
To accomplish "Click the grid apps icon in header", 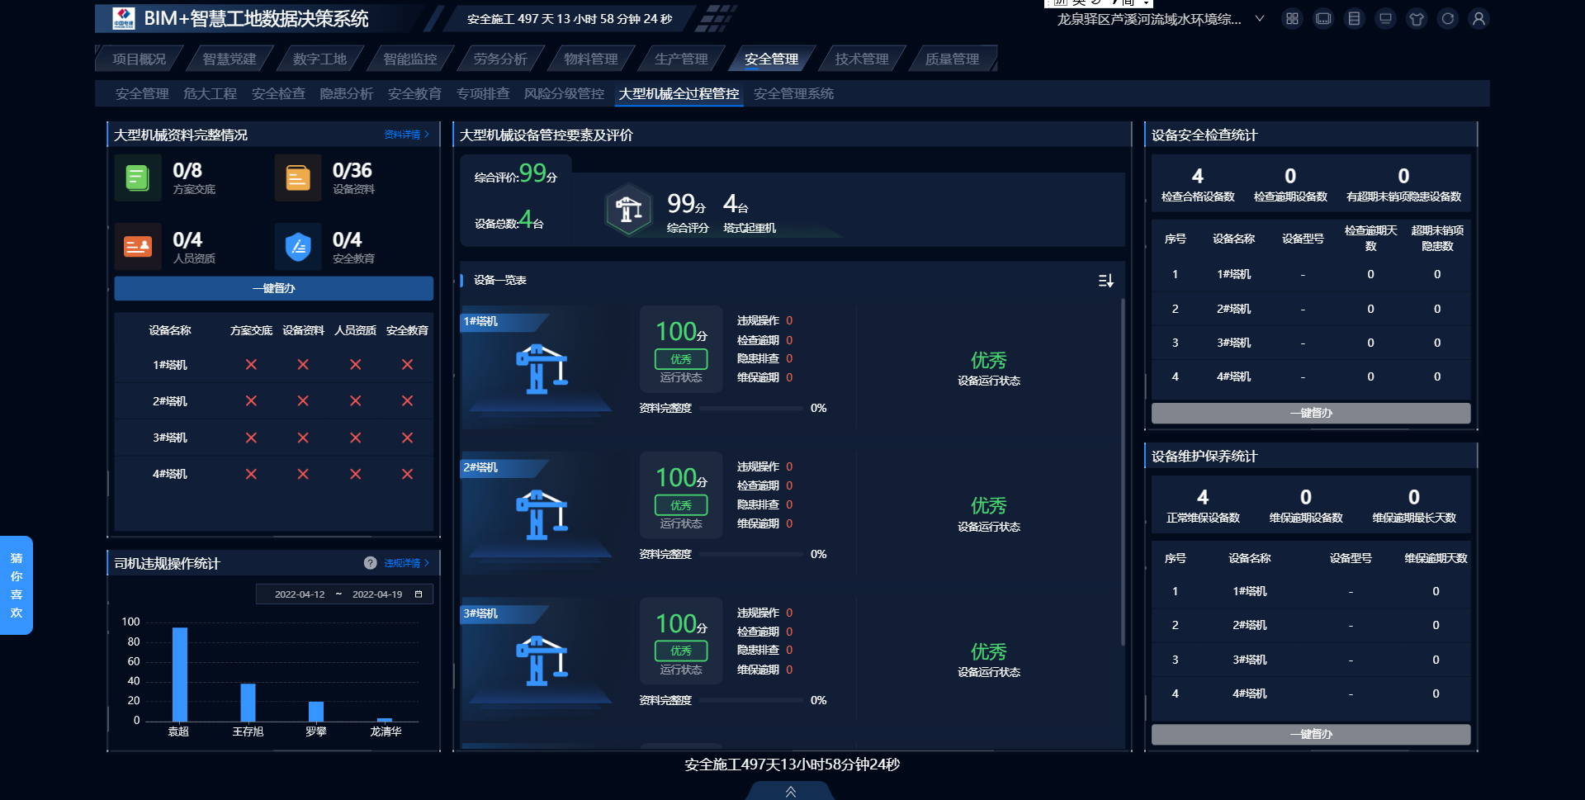I will tap(1292, 19).
